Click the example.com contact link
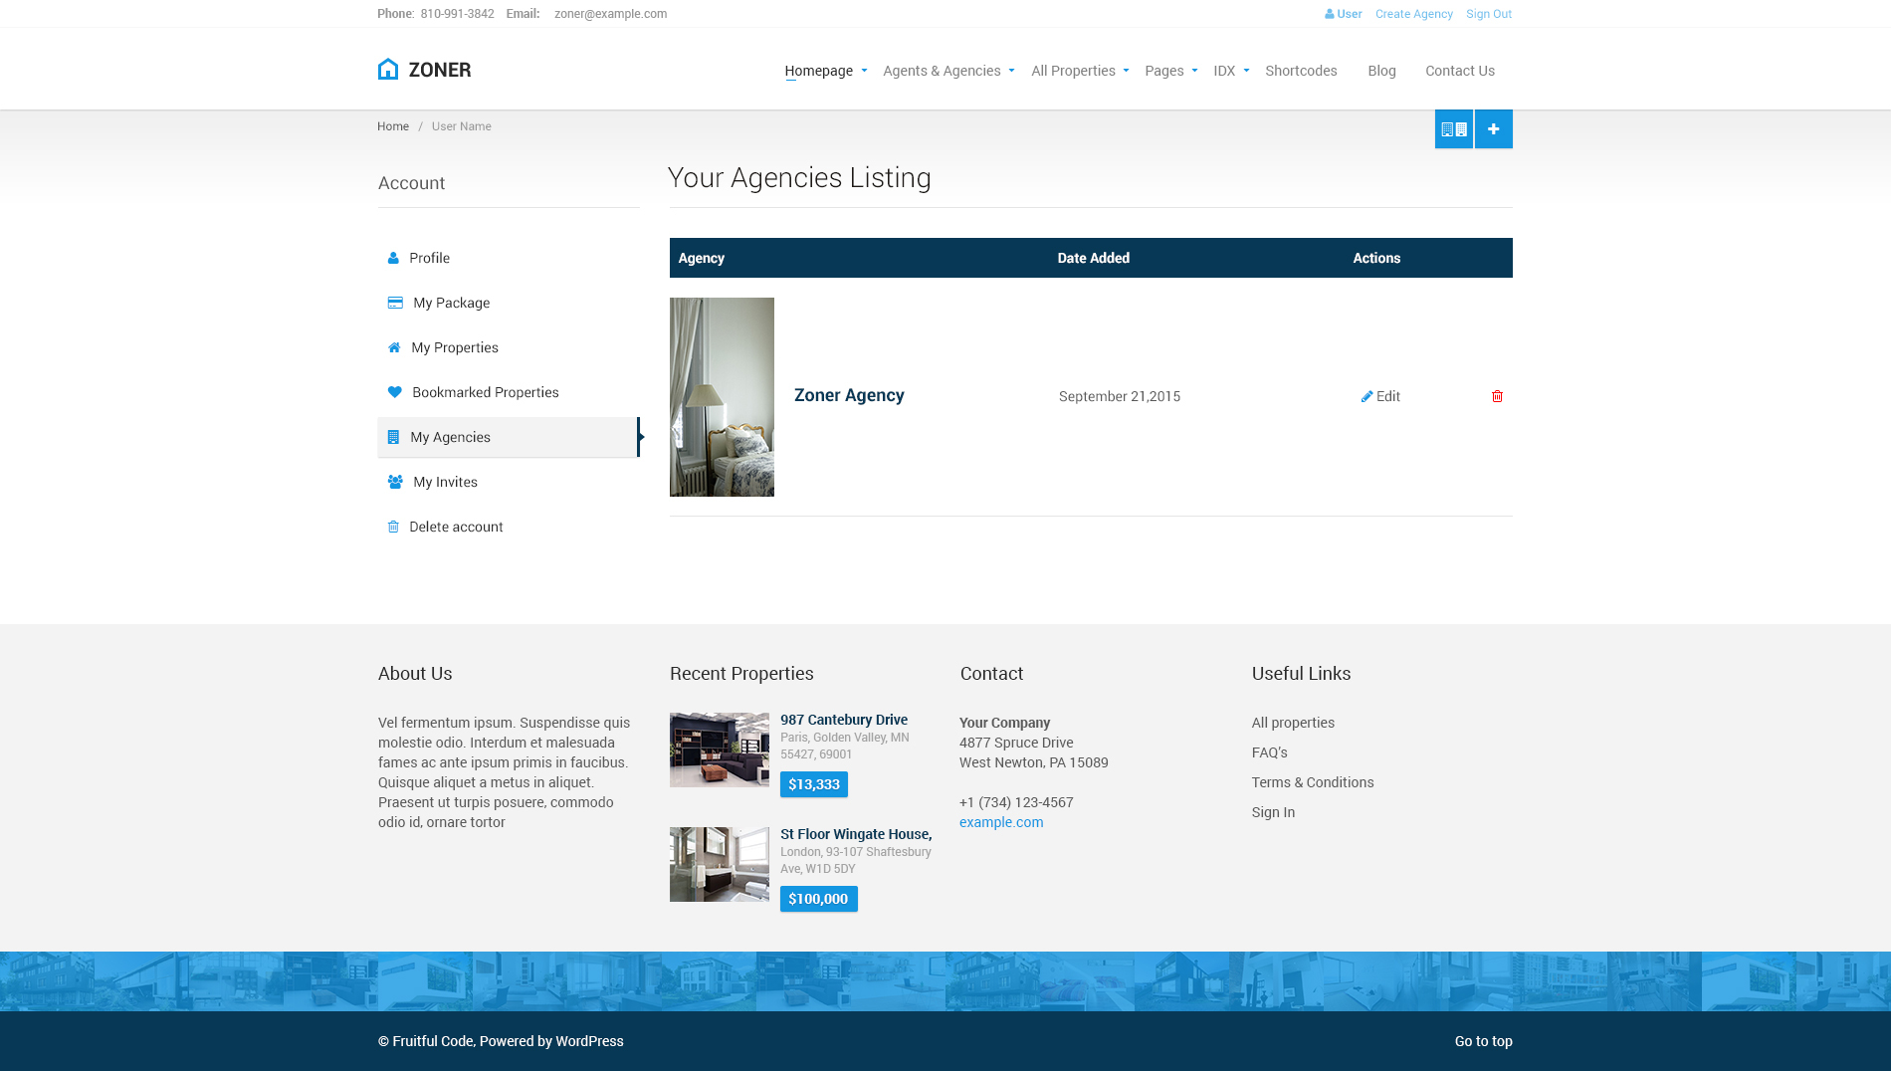This screenshot has width=1891, height=1071. pos(1001,822)
